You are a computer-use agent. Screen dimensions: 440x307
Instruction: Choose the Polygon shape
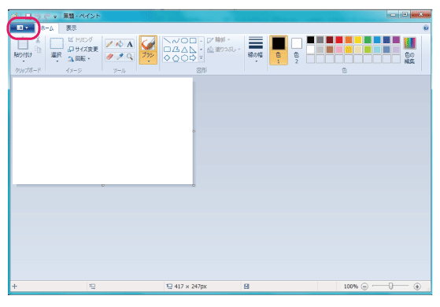[176, 50]
